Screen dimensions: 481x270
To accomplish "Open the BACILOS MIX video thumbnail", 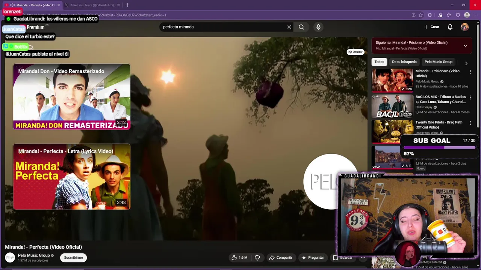I will 392,106.
